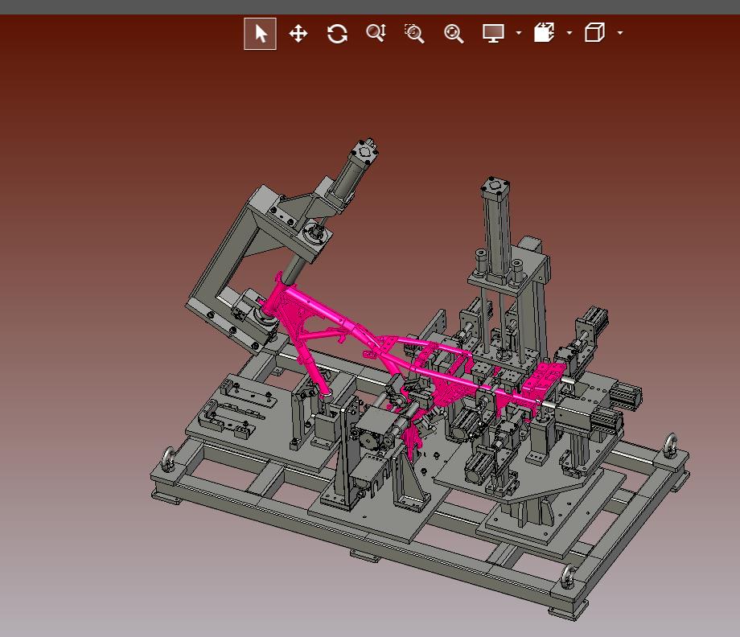Select the Zoom to area tool
740x637 pixels.
tap(414, 34)
